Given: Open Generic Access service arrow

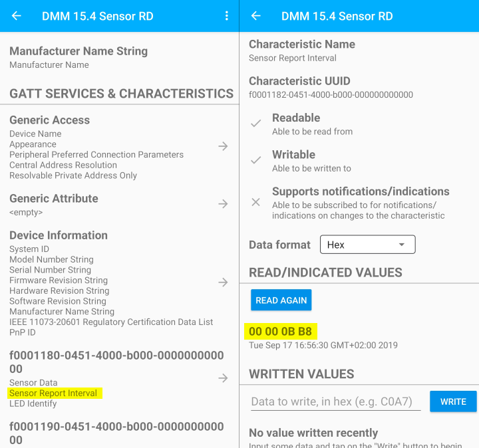Looking at the screenshot, I should pyautogui.click(x=224, y=146).
